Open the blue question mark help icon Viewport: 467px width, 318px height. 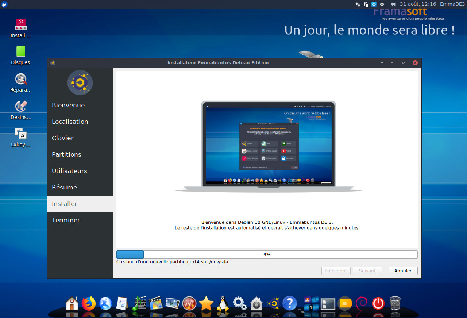[290, 303]
